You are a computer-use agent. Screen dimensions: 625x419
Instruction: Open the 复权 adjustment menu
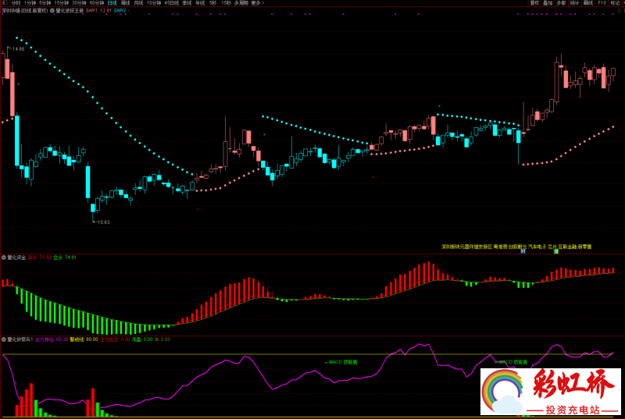[x=535, y=3]
